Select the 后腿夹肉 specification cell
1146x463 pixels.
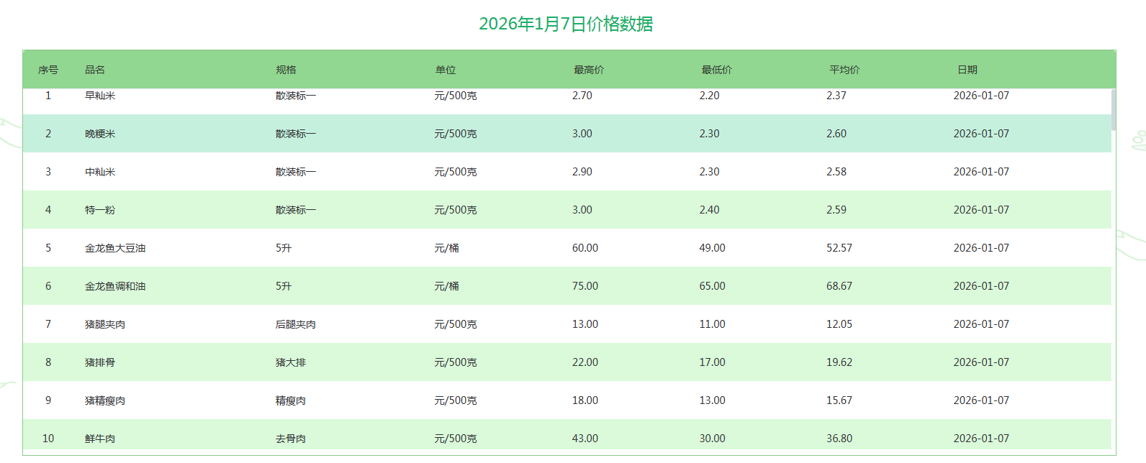click(296, 324)
